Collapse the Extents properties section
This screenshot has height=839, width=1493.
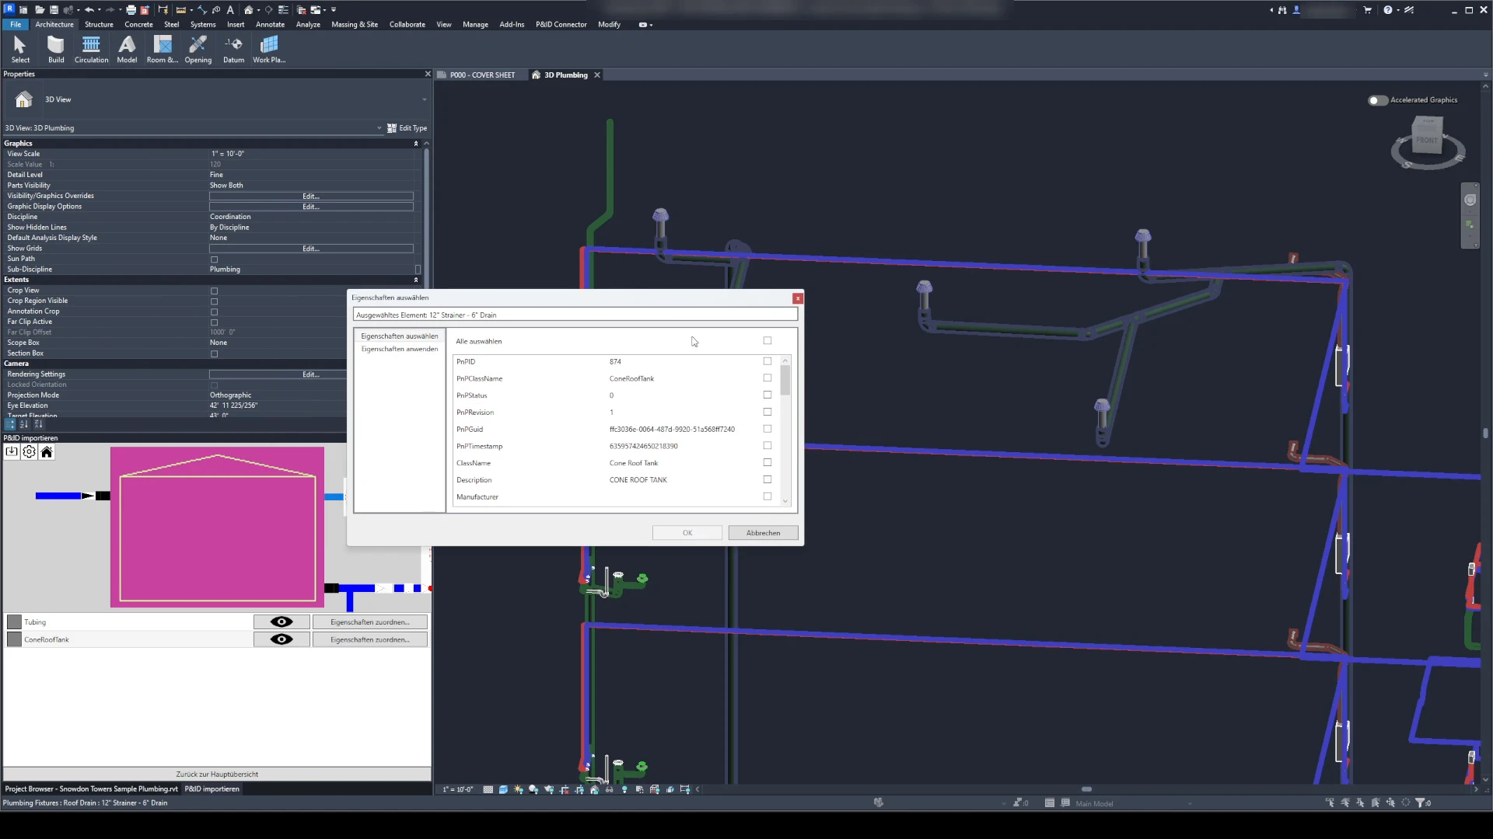click(x=416, y=280)
